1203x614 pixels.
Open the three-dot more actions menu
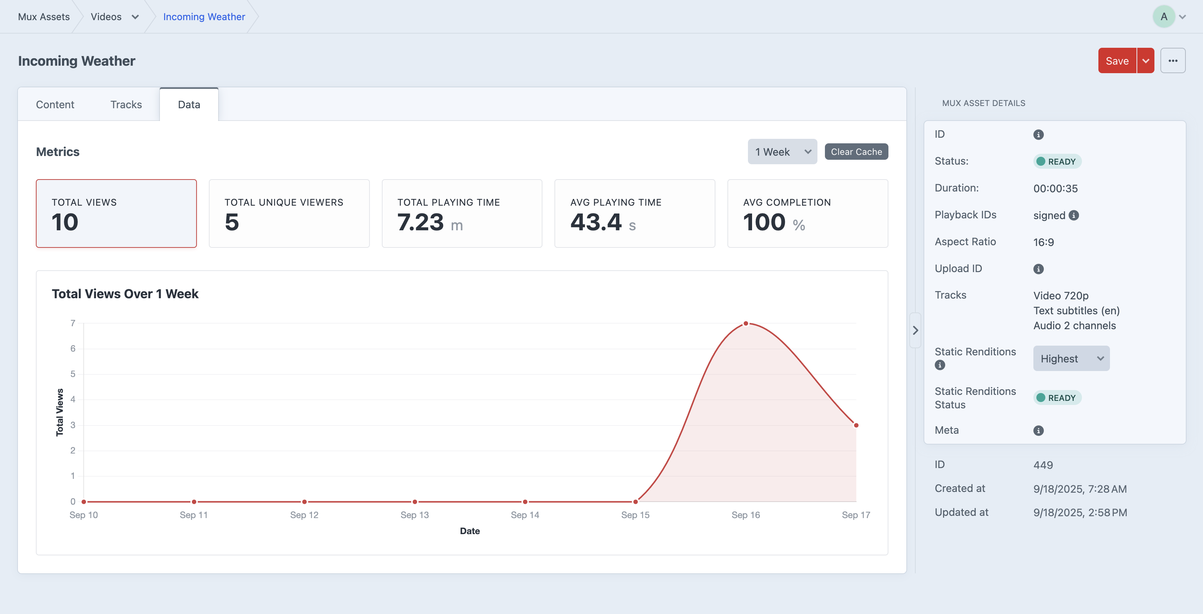[1173, 60]
